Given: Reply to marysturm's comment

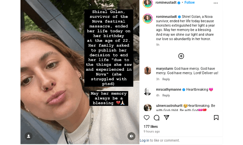Looking at the screenshot, I should coord(166,79).
